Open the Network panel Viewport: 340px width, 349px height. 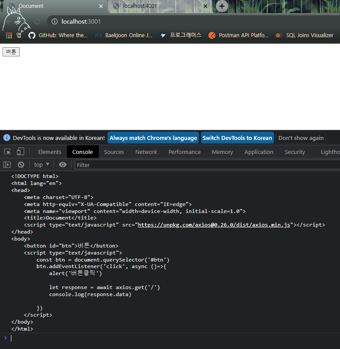[x=146, y=152]
